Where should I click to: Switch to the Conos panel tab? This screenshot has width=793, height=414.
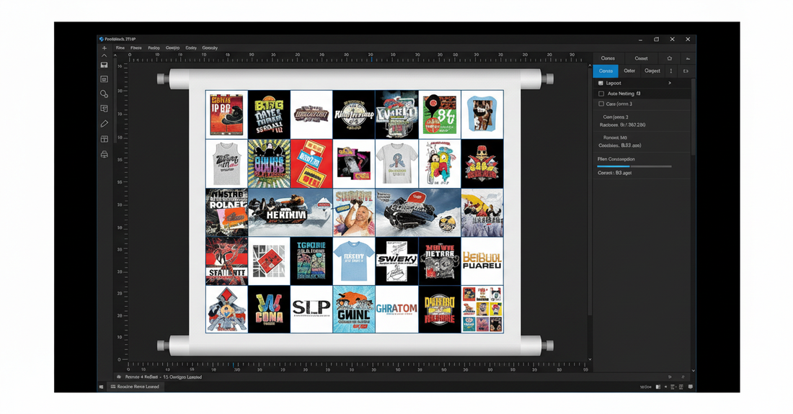[608, 58]
